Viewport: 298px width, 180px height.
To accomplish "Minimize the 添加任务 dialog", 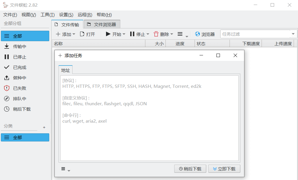I will (201, 55).
